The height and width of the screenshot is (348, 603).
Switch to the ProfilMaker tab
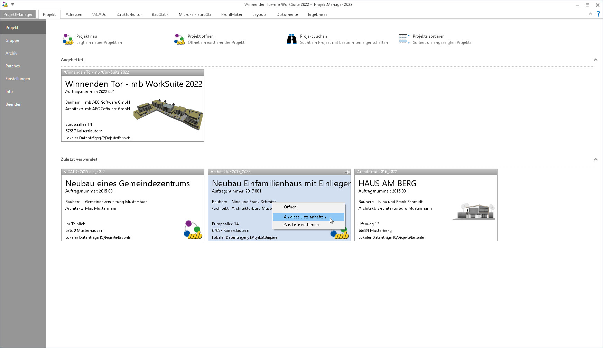[x=232, y=15]
